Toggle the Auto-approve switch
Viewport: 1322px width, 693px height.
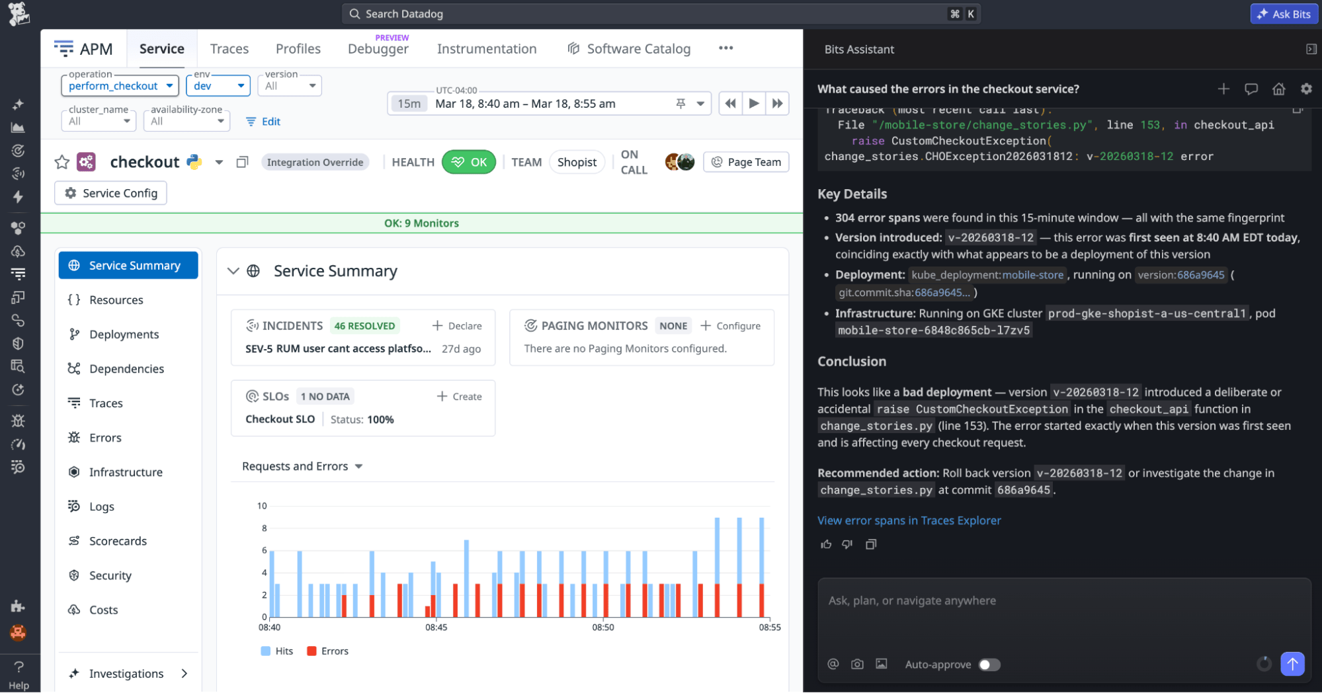coord(989,665)
